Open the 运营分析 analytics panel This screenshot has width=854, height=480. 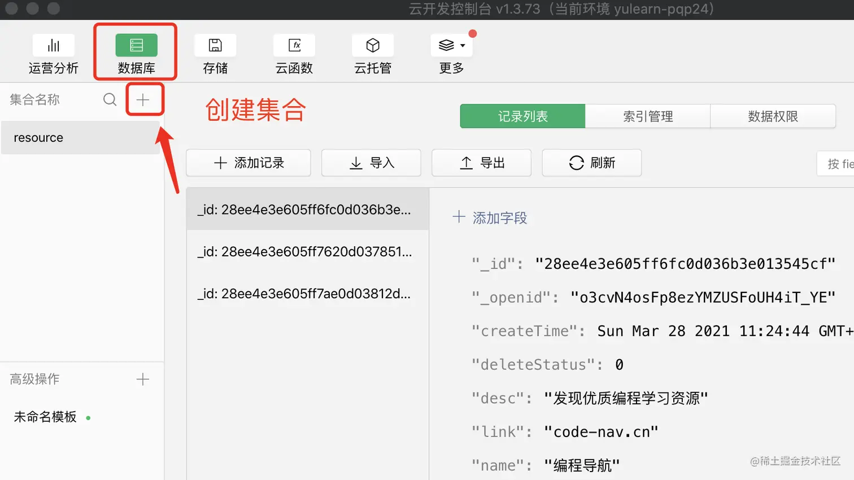(54, 53)
